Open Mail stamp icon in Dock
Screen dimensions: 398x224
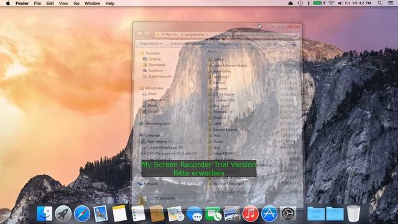tap(101, 213)
